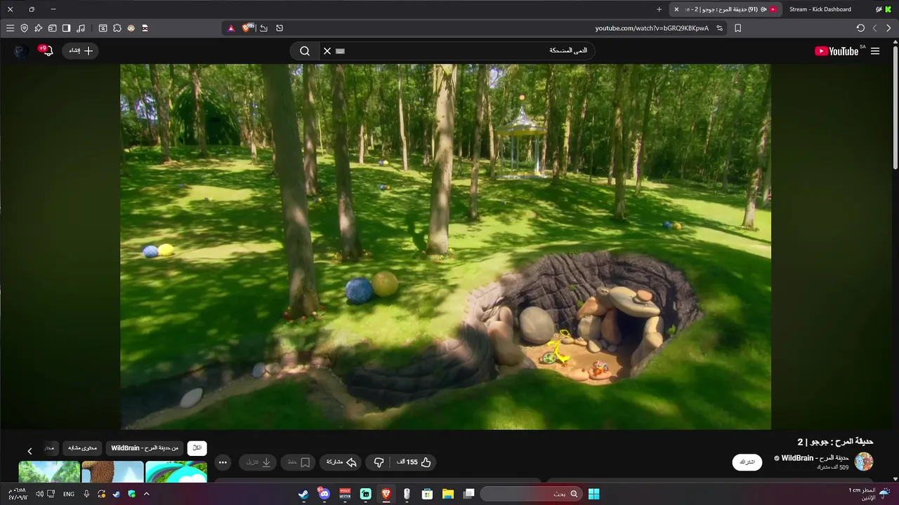
Task: Open more actions three-dot menu under video
Action: pos(223,462)
